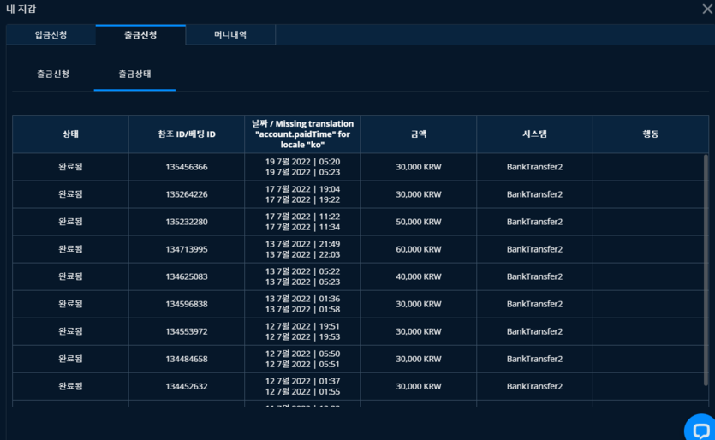This screenshot has height=440, width=715.
Task: Click BankTransfer2 in row 134713995
Action: point(534,249)
